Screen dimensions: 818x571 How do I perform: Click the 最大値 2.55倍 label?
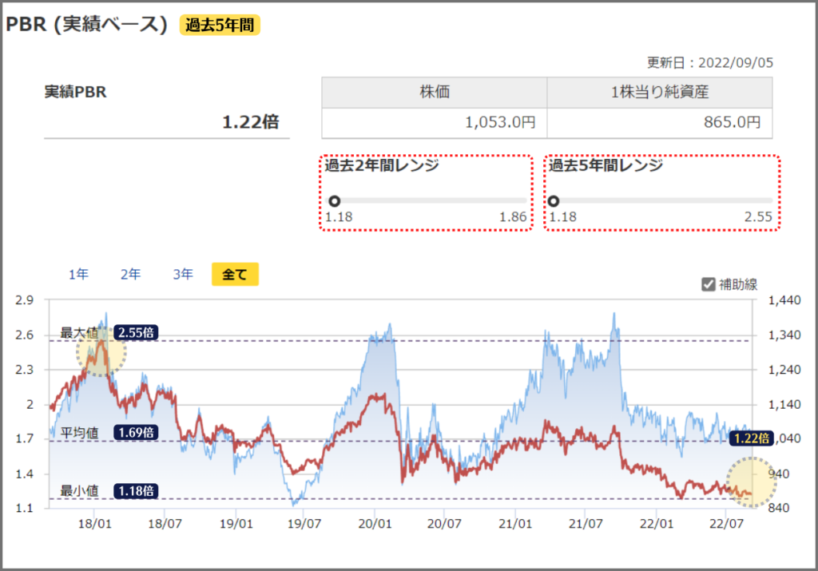point(136,333)
